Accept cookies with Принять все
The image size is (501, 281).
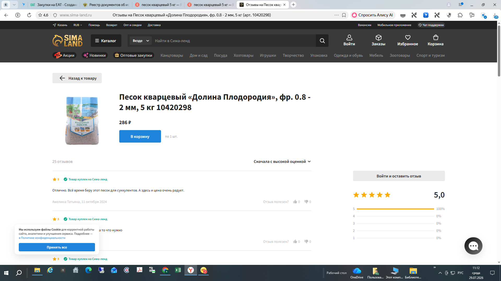(57, 247)
